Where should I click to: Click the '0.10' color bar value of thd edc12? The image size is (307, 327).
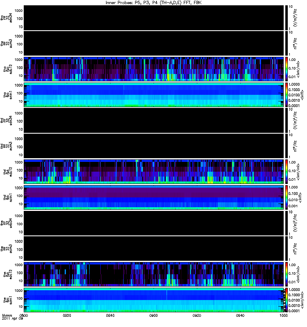292,171
